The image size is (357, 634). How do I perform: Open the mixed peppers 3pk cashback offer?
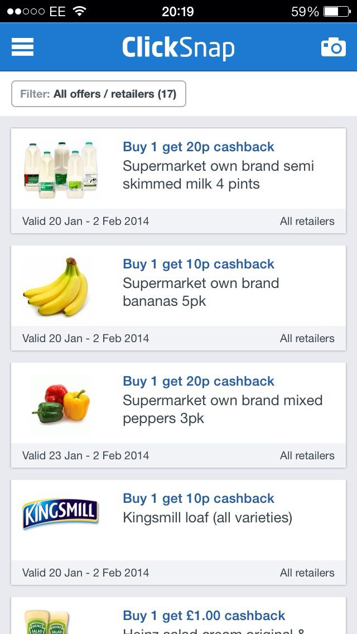click(x=178, y=403)
